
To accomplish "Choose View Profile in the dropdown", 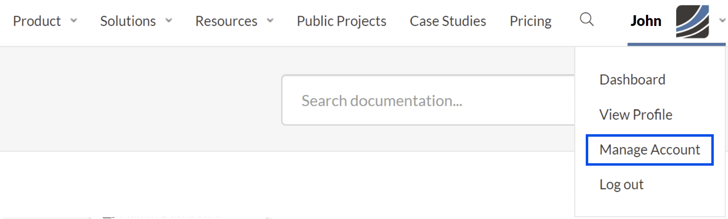I will click(635, 114).
